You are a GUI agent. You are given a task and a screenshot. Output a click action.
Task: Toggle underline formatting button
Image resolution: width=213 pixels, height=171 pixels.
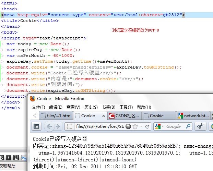coord(16,158)
